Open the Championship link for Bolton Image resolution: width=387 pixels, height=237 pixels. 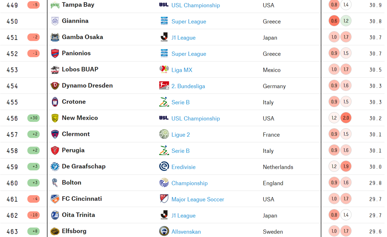[190, 183]
